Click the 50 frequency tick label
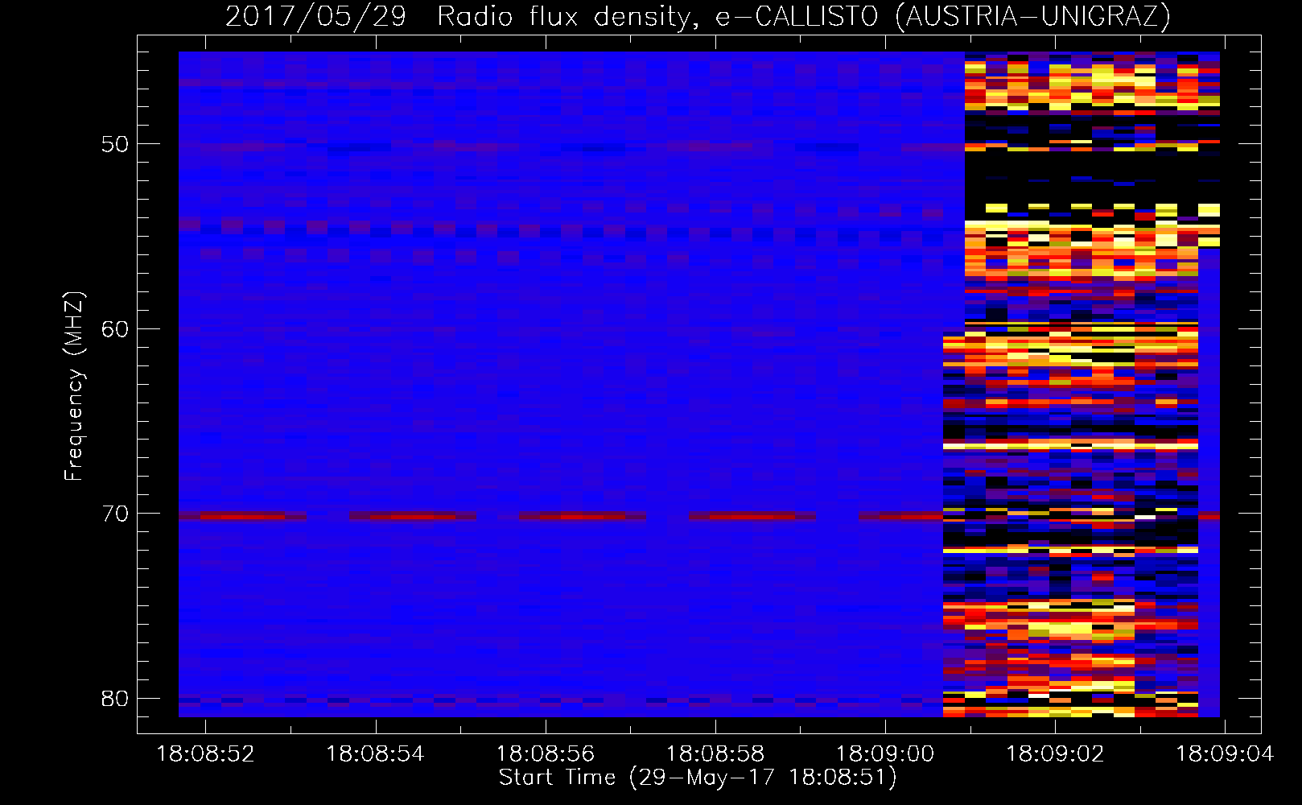Screen dimensions: 1302x805 click(115, 144)
